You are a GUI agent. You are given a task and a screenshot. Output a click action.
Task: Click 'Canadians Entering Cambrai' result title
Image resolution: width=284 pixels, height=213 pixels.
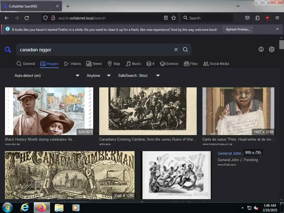coord(148,139)
